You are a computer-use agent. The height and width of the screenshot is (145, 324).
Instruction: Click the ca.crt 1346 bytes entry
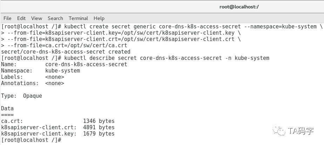(58, 121)
